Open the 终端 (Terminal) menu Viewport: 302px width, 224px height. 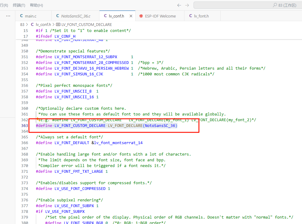pos(19,5)
